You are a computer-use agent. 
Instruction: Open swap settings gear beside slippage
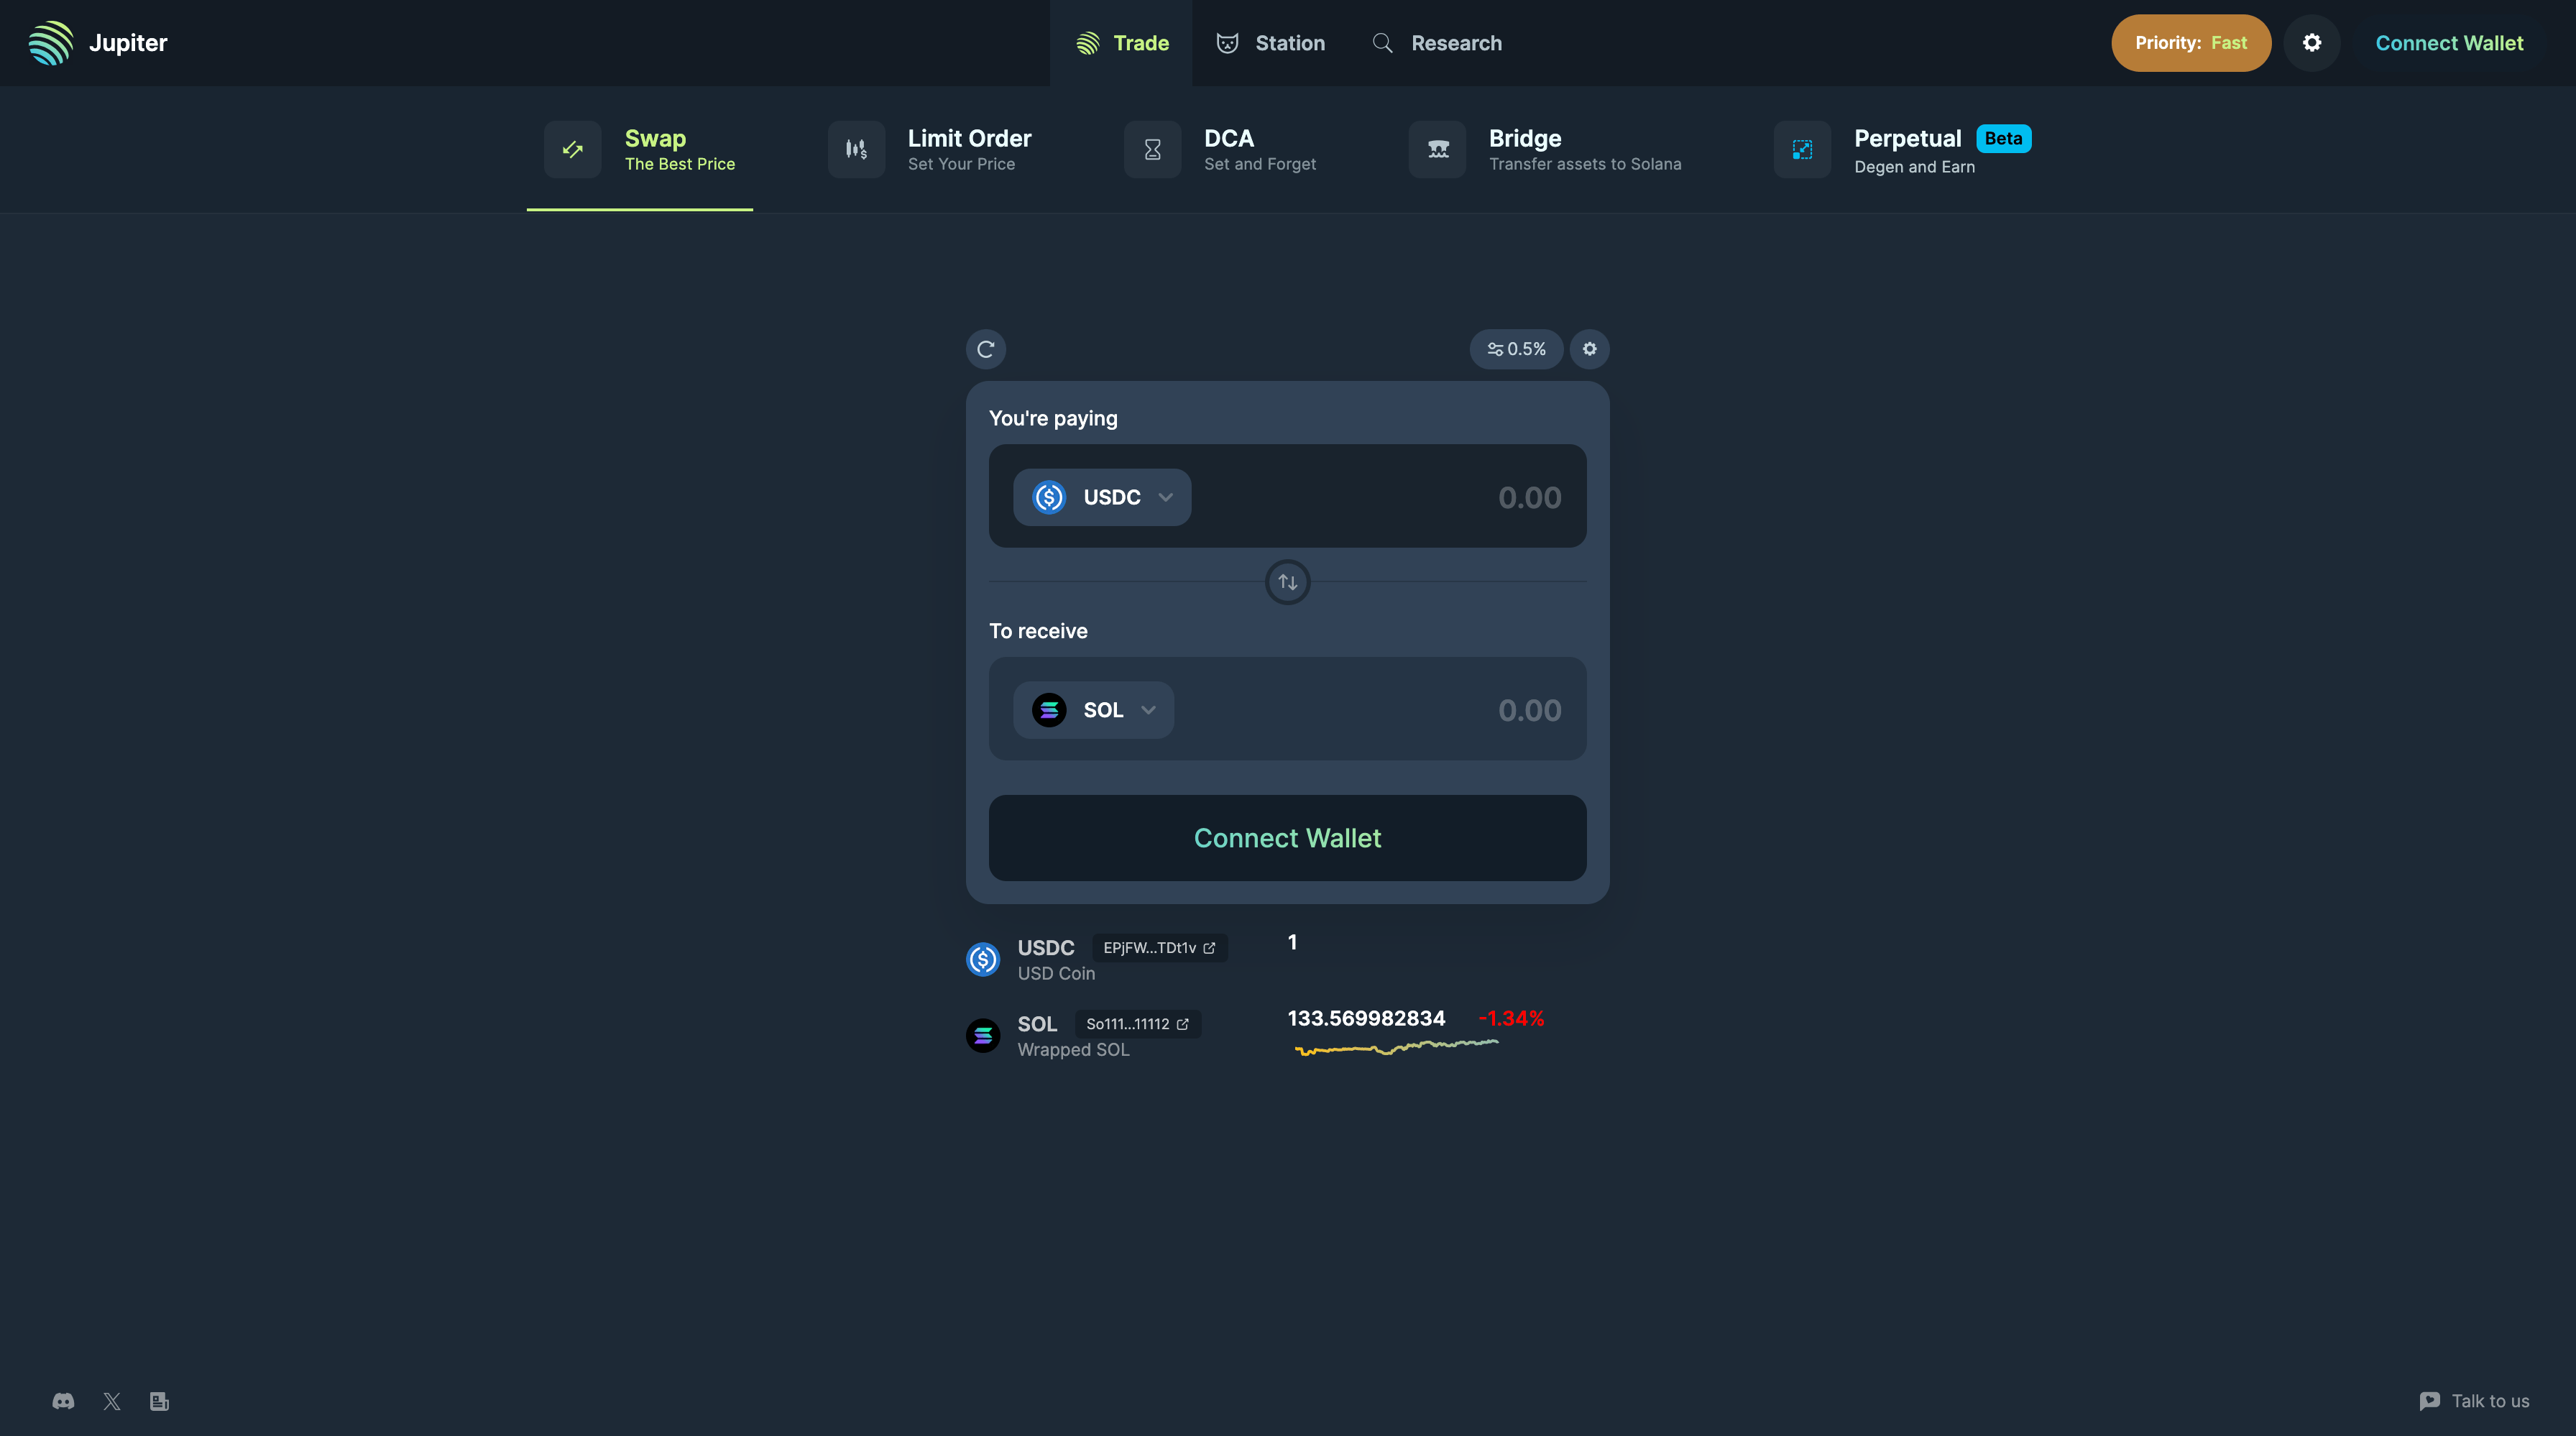coord(1589,349)
